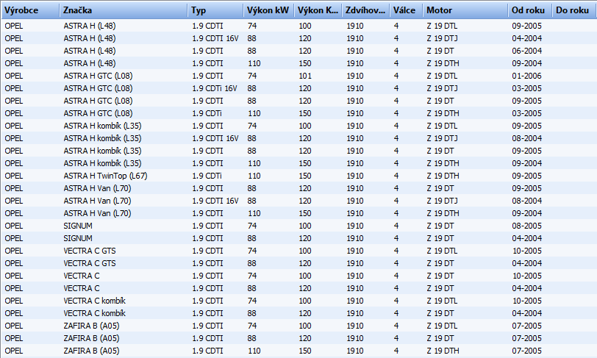The width and height of the screenshot is (597, 358).
Task: Sort by Výkon kW column header
Action: tap(269, 10)
